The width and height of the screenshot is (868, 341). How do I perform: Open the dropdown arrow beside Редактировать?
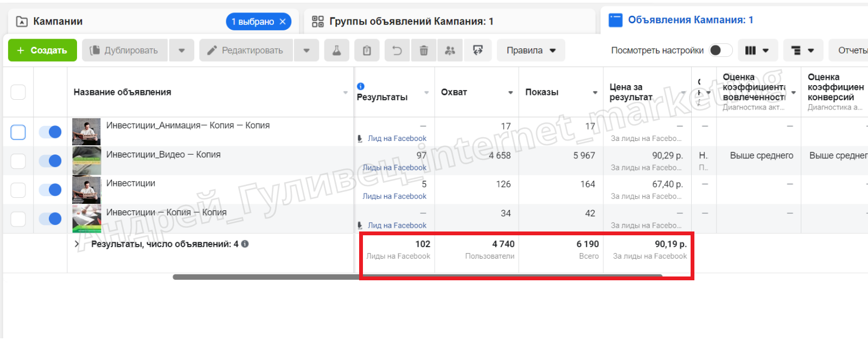(x=307, y=50)
